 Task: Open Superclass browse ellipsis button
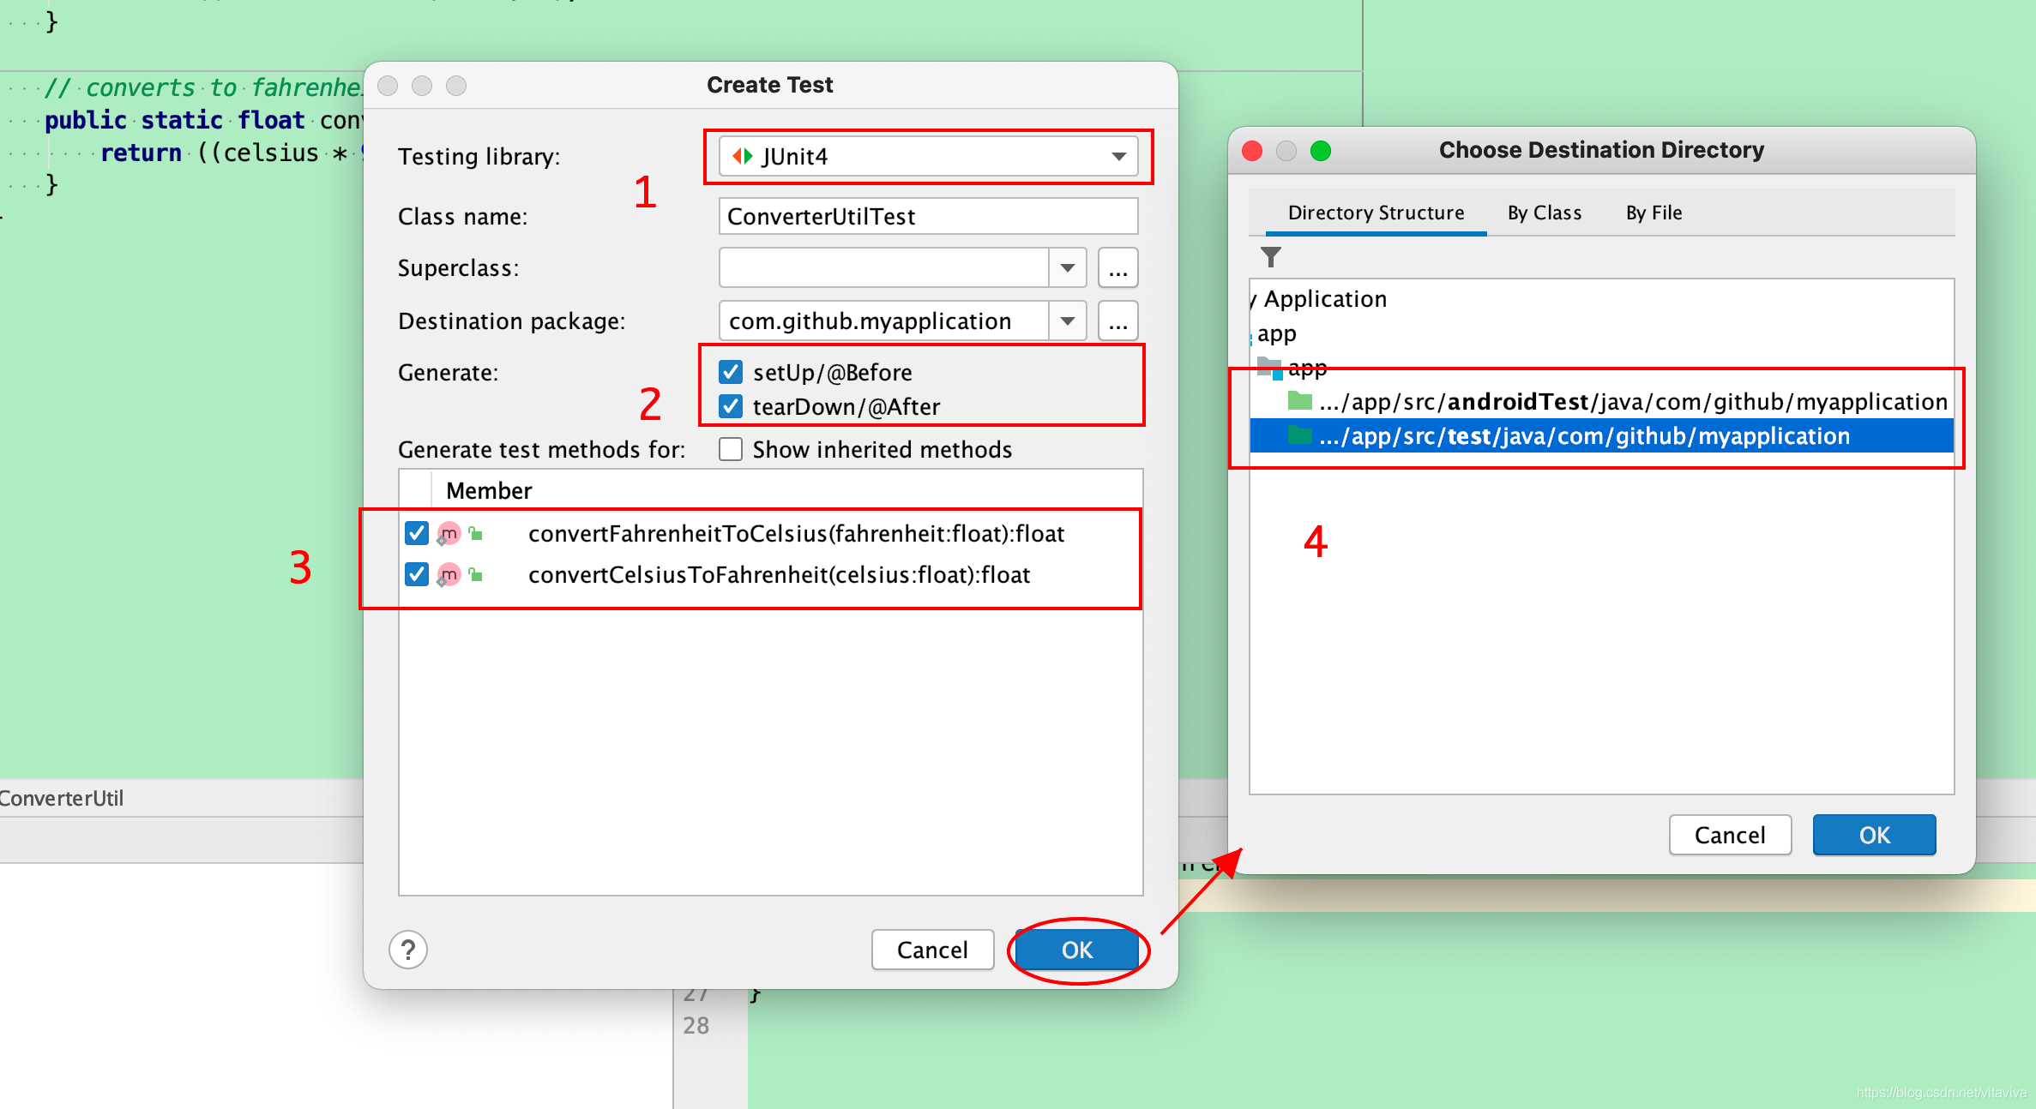[1117, 268]
